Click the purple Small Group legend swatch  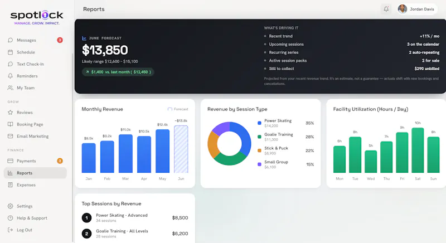[259, 164]
